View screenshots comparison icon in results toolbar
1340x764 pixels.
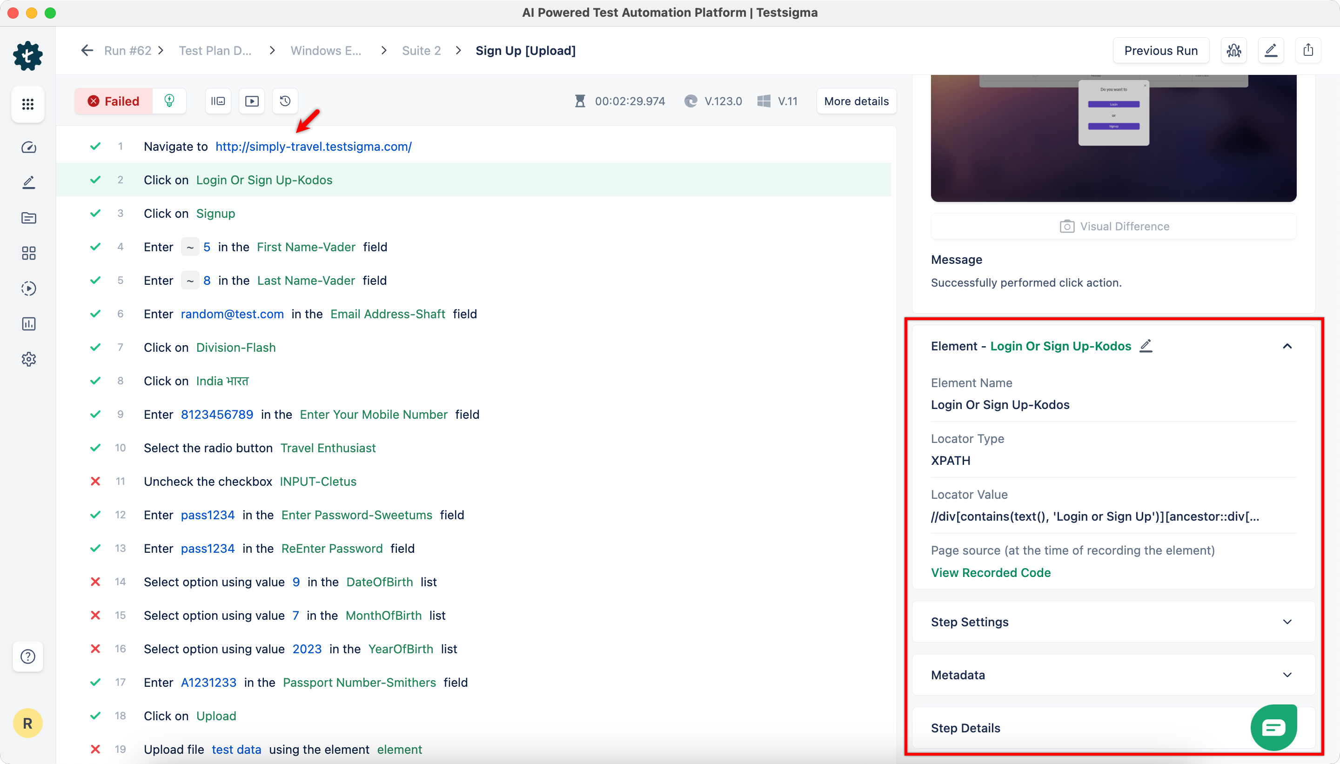tap(217, 101)
